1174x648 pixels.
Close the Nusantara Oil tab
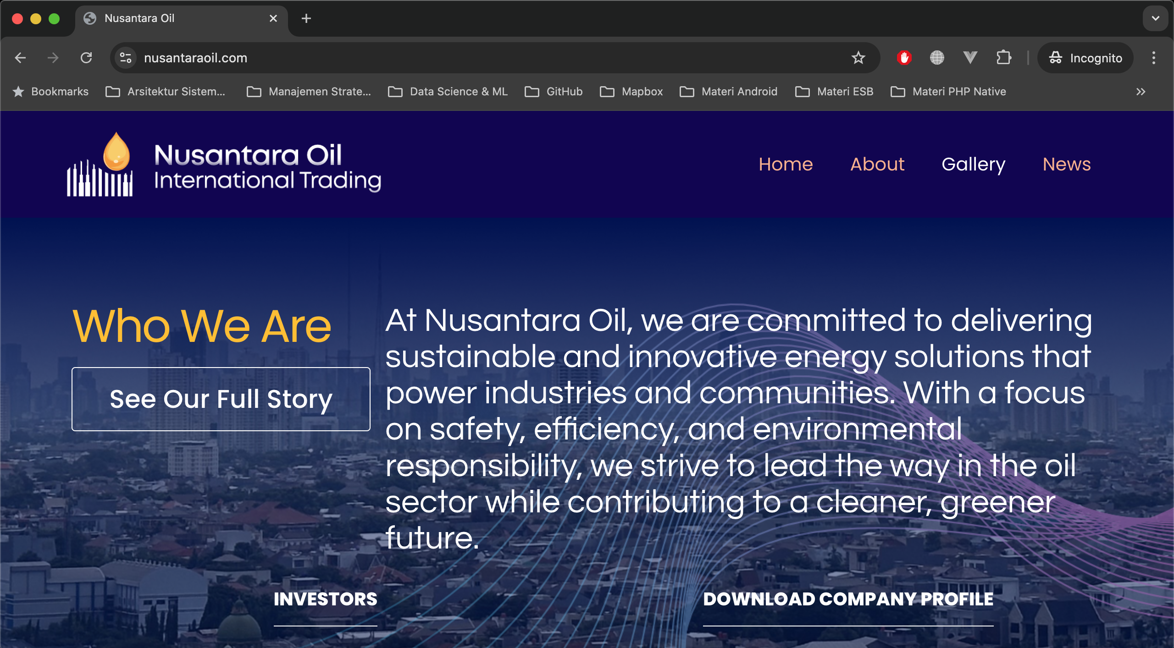point(273,18)
